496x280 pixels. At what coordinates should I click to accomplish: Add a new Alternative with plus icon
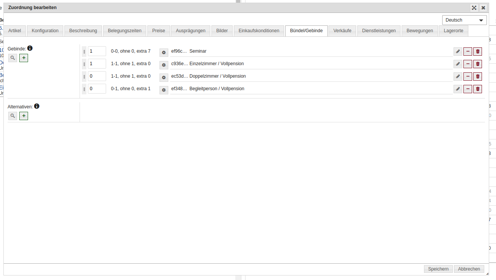24,116
